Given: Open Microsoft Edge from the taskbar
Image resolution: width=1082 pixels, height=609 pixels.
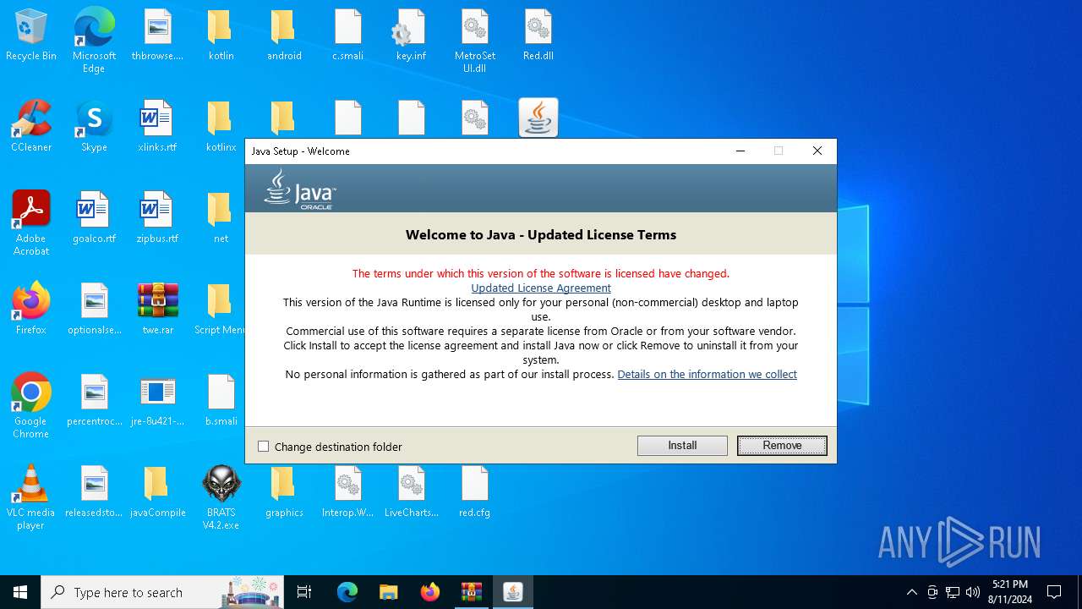Looking at the screenshot, I should click(347, 592).
